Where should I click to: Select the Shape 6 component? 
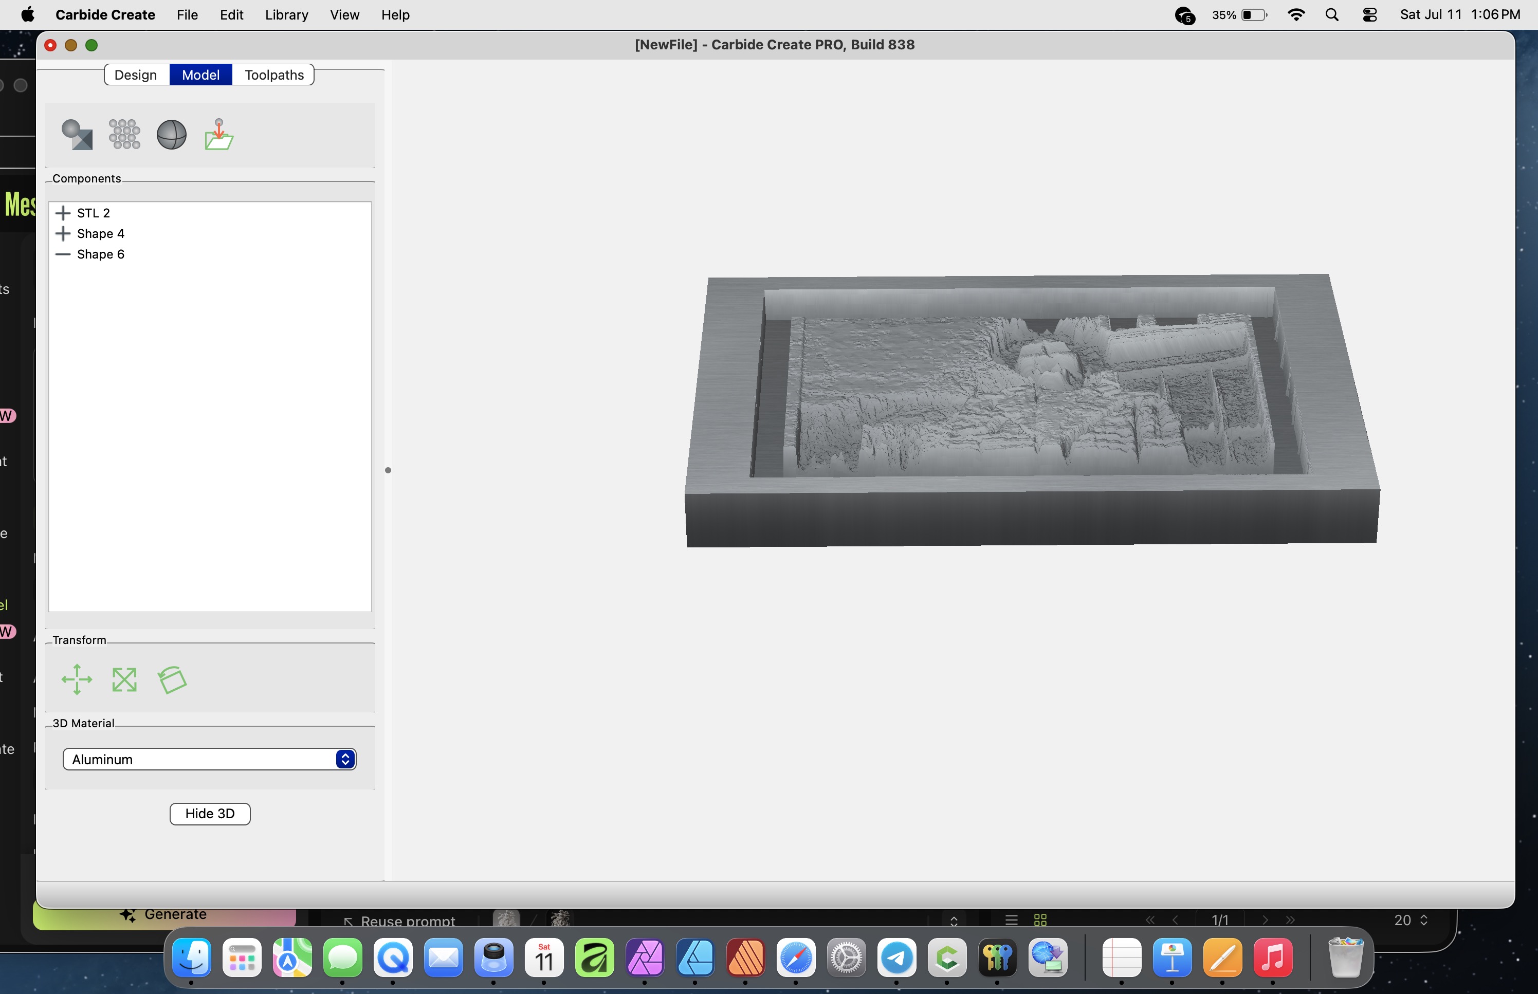pyautogui.click(x=101, y=254)
